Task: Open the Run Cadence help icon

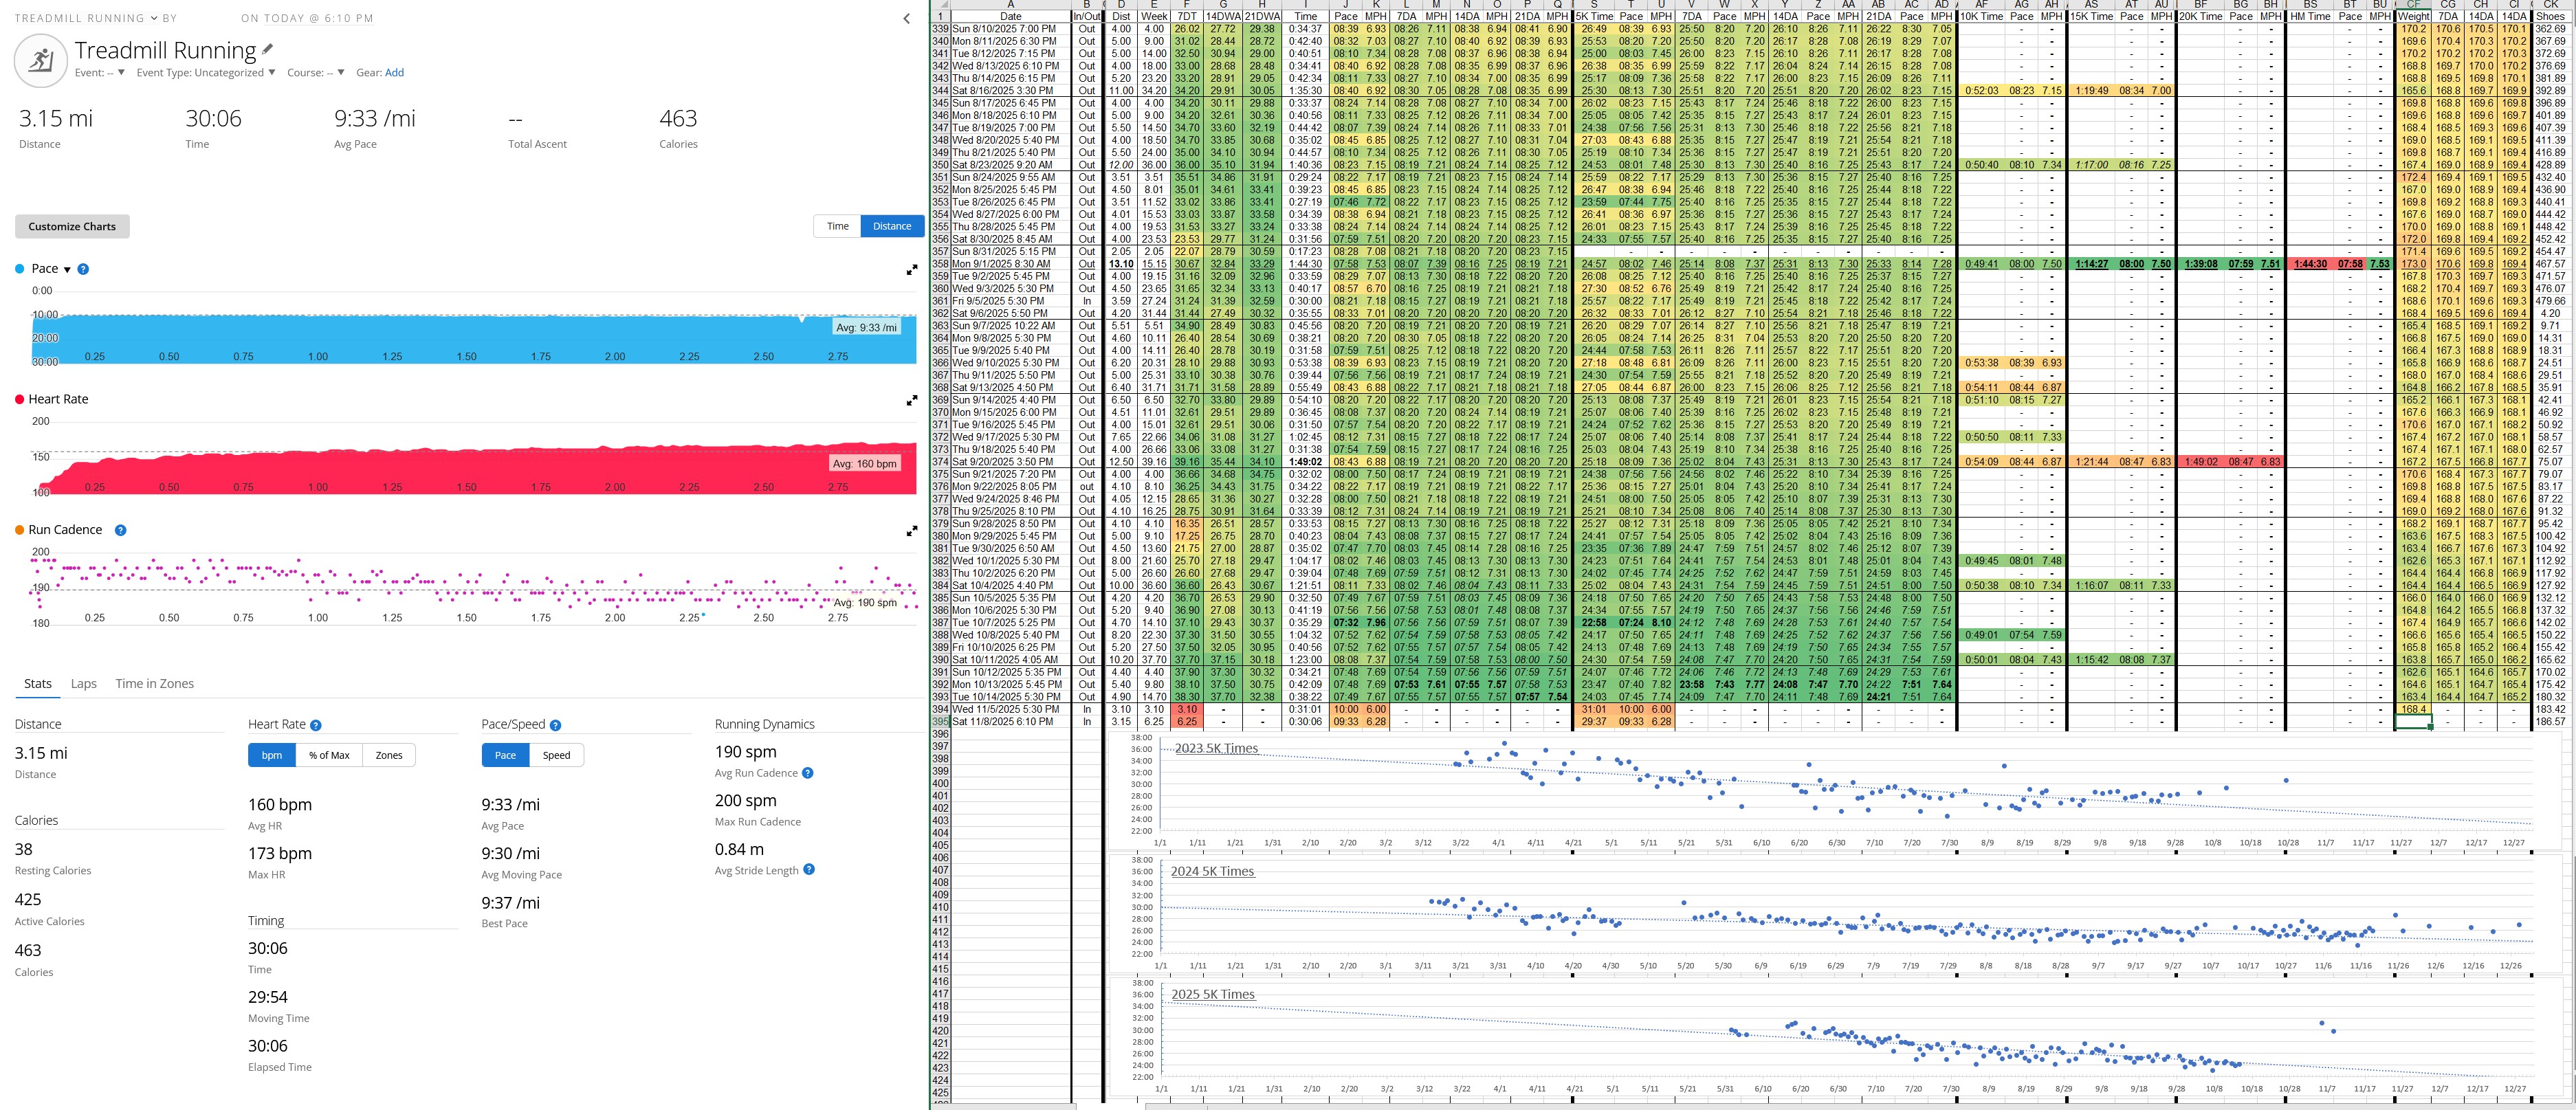Action: click(120, 530)
